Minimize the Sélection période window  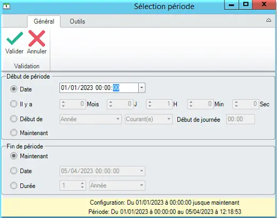[231, 5]
